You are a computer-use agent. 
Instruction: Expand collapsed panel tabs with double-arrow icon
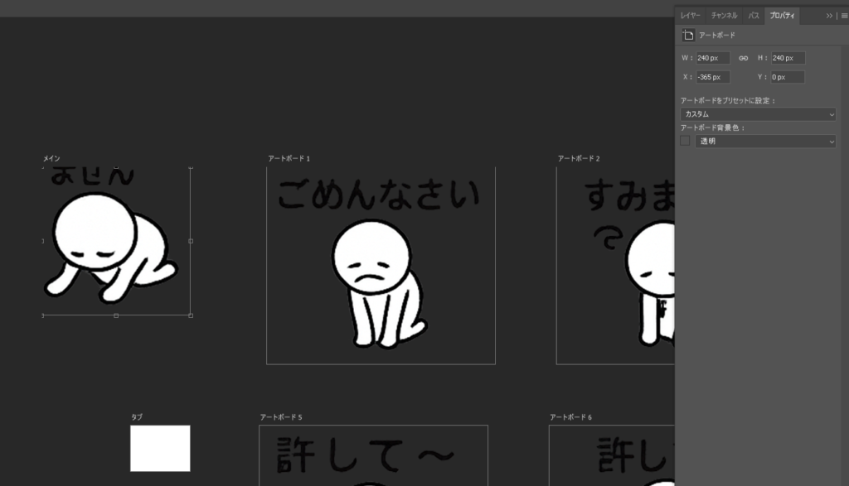(829, 16)
